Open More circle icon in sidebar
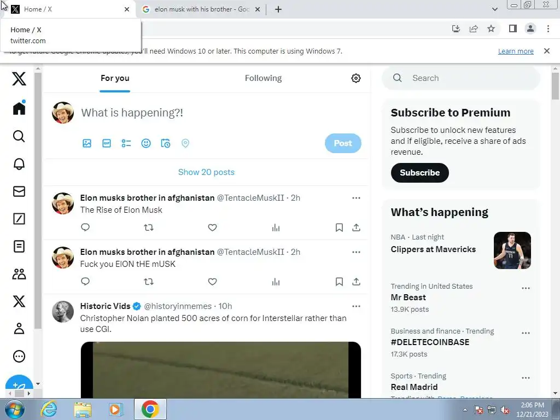The image size is (560, 420). (x=19, y=356)
